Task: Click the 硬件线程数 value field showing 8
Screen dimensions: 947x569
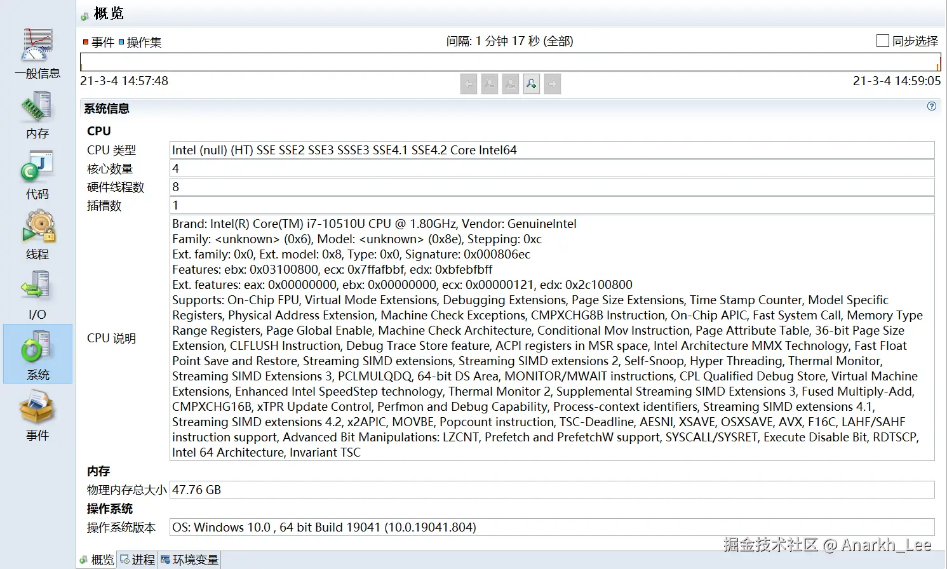Action: click(x=552, y=187)
